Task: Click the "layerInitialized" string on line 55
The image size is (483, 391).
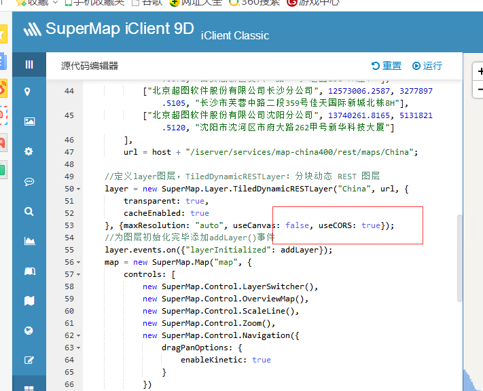Action: [x=228, y=250]
